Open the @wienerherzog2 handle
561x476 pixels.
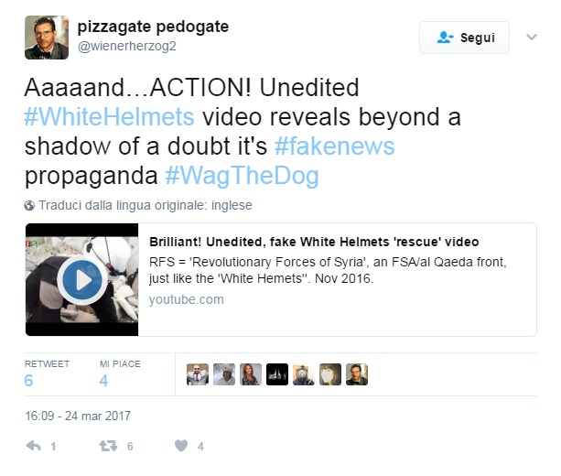126,47
